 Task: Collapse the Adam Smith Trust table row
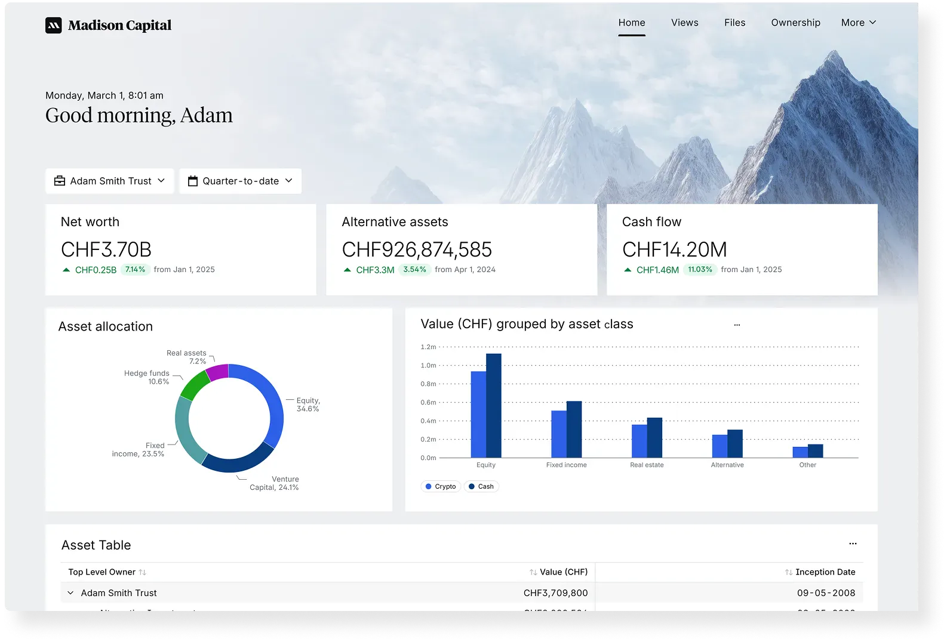(x=70, y=593)
